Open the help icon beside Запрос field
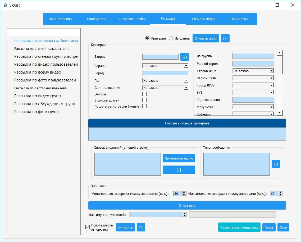Viewport: 301px width, 242px height. [x=184, y=57]
